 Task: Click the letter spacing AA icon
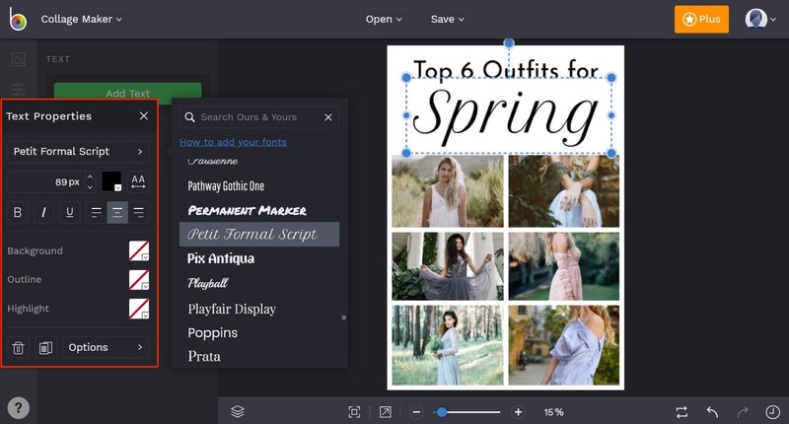pyautogui.click(x=138, y=181)
